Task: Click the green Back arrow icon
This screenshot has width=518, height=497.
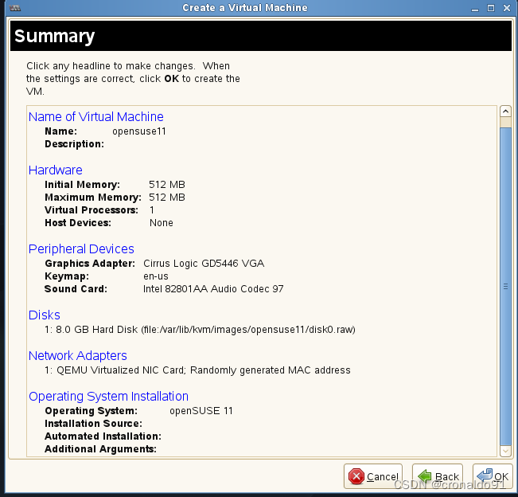Action: pyautogui.click(x=424, y=475)
